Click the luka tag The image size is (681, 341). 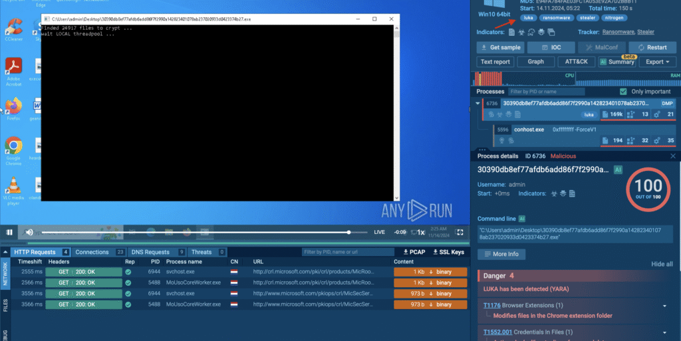click(528, 18)
